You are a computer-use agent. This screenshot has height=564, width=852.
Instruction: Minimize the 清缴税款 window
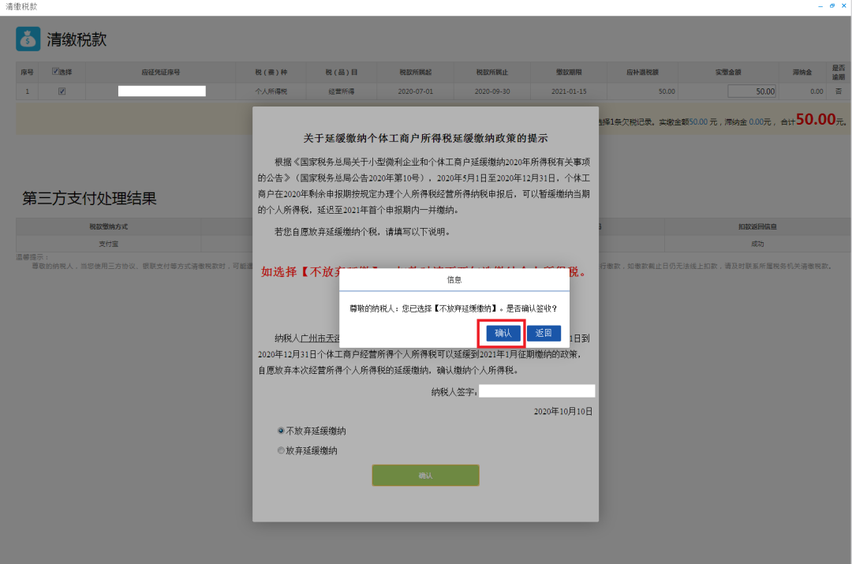tap(820, 6)
